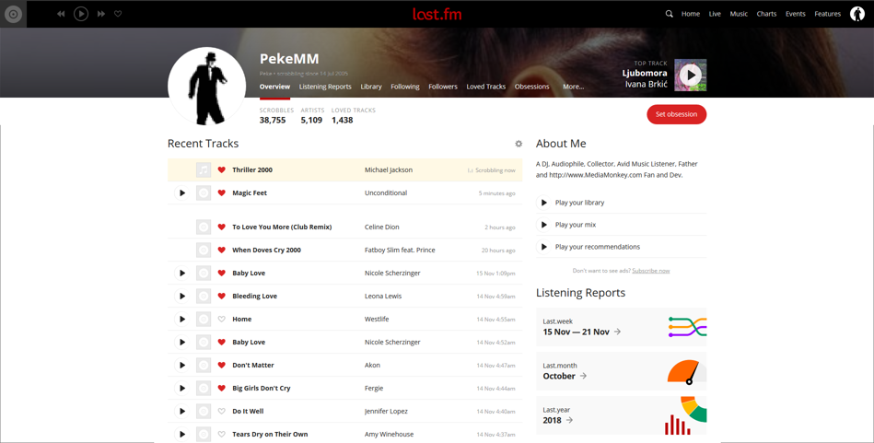The image size is (874, 443).
Task: Open the Last.month October report
Action: click(x=622, y=371)
